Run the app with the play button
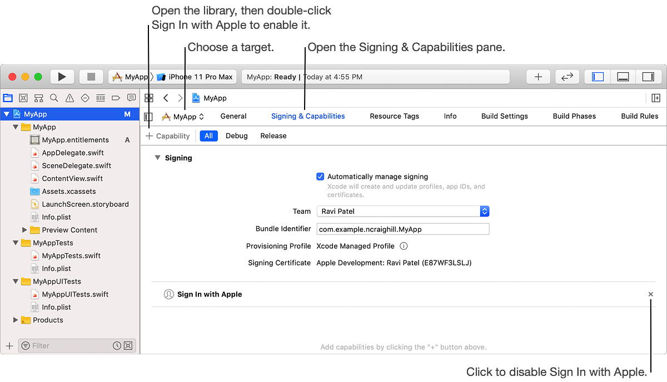This screenshot has width=667, height=382. (62, 77)
